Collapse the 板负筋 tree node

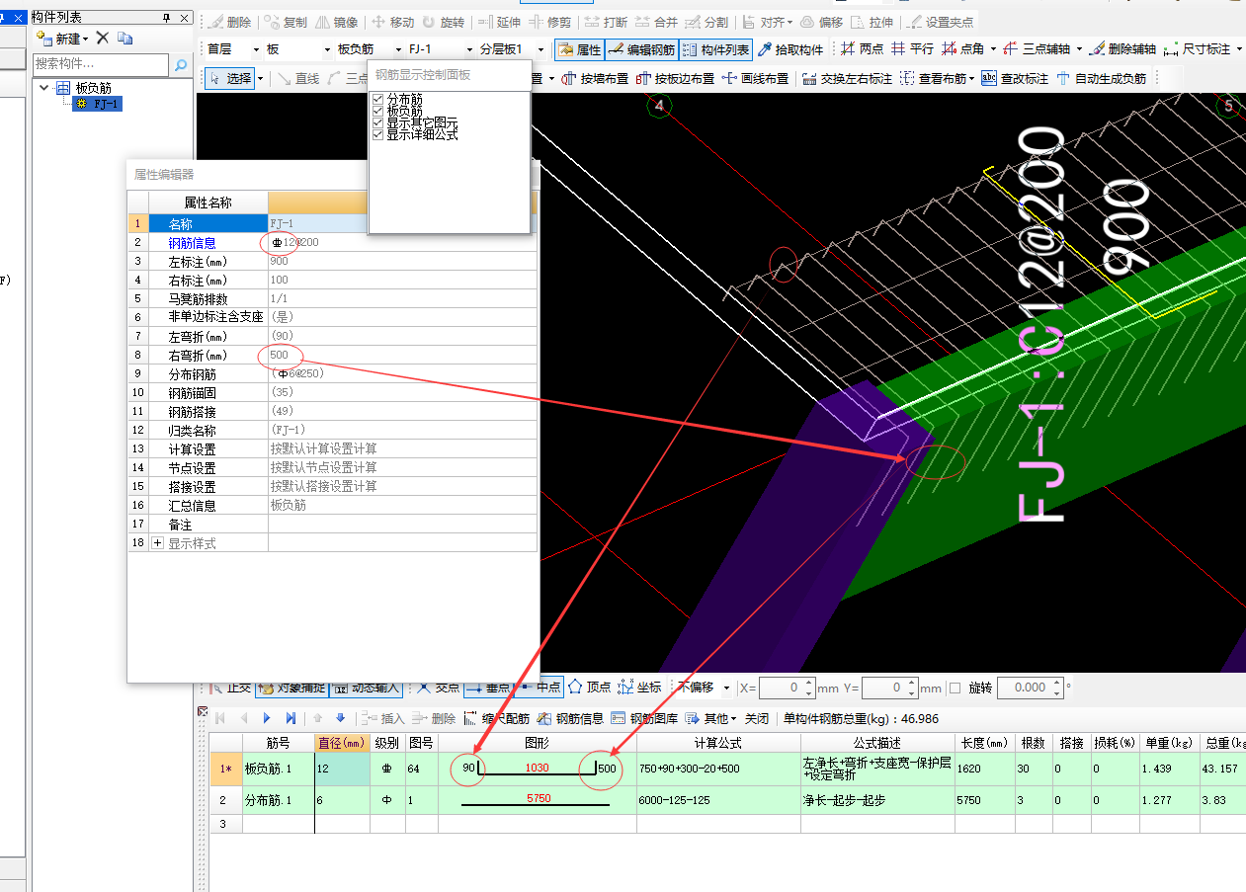coord(44,88)
